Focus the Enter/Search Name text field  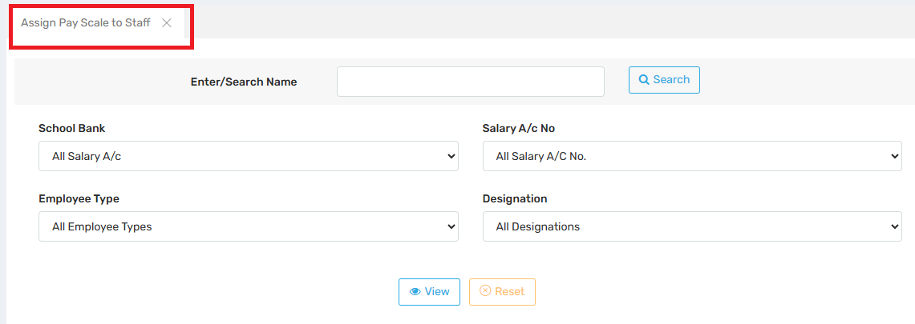[470, 82]
